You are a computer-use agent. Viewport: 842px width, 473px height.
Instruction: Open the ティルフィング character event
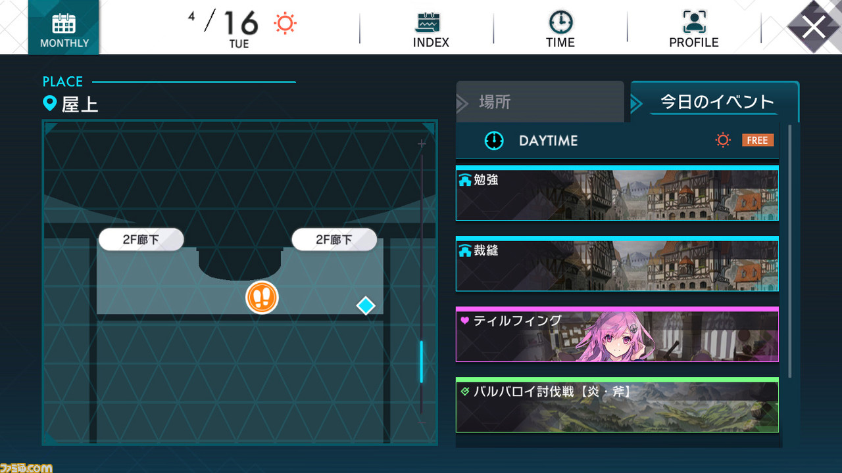pos(617,334)
